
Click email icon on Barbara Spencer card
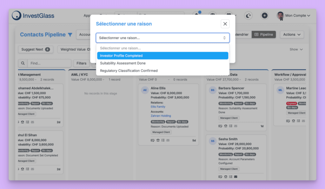(x=236, y=126)
